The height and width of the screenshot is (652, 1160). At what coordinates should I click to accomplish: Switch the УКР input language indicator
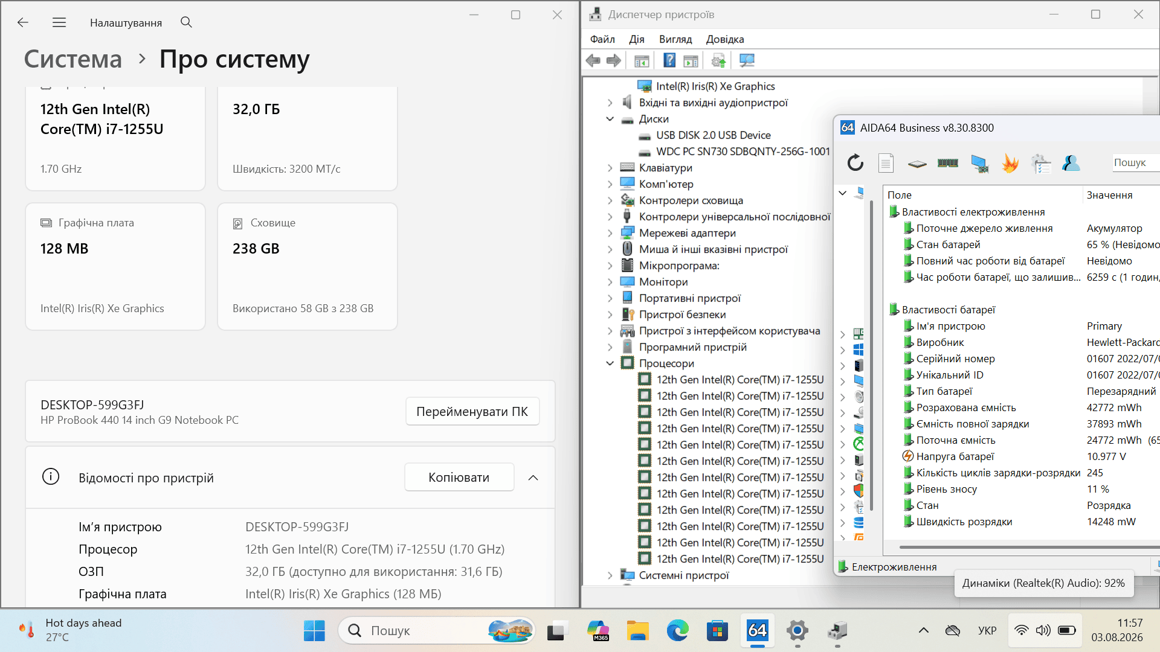987,630
